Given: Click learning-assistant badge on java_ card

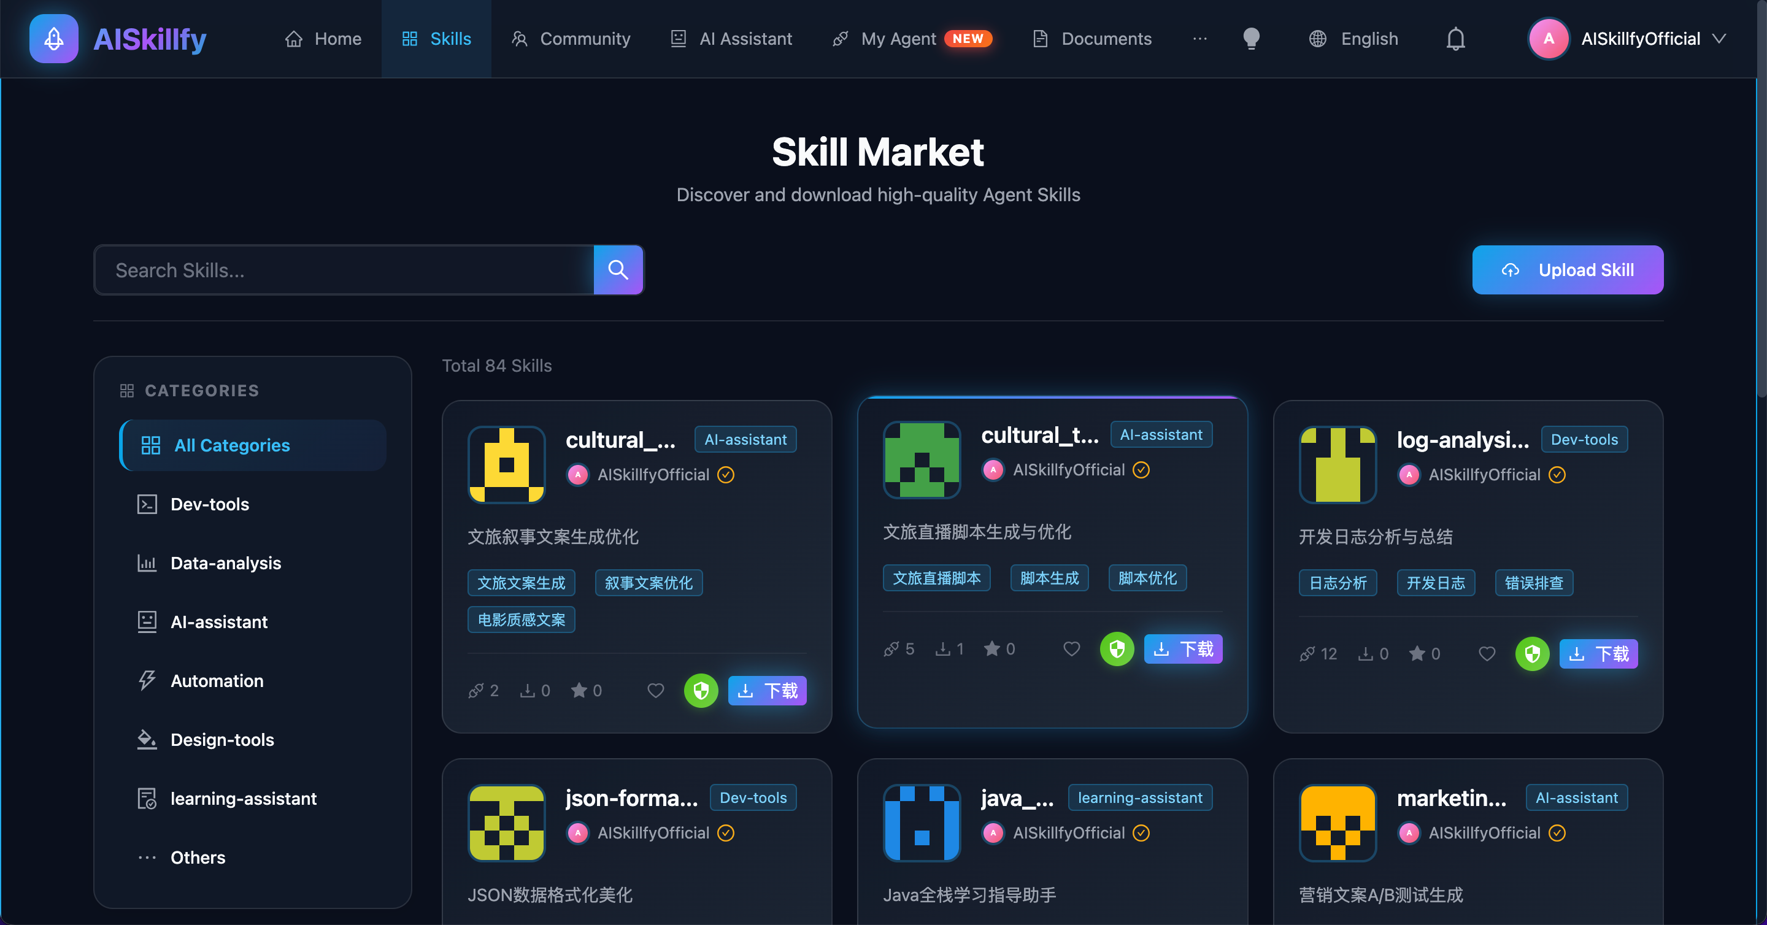Looking at the screenshot, I should [x=1140, y=797].
